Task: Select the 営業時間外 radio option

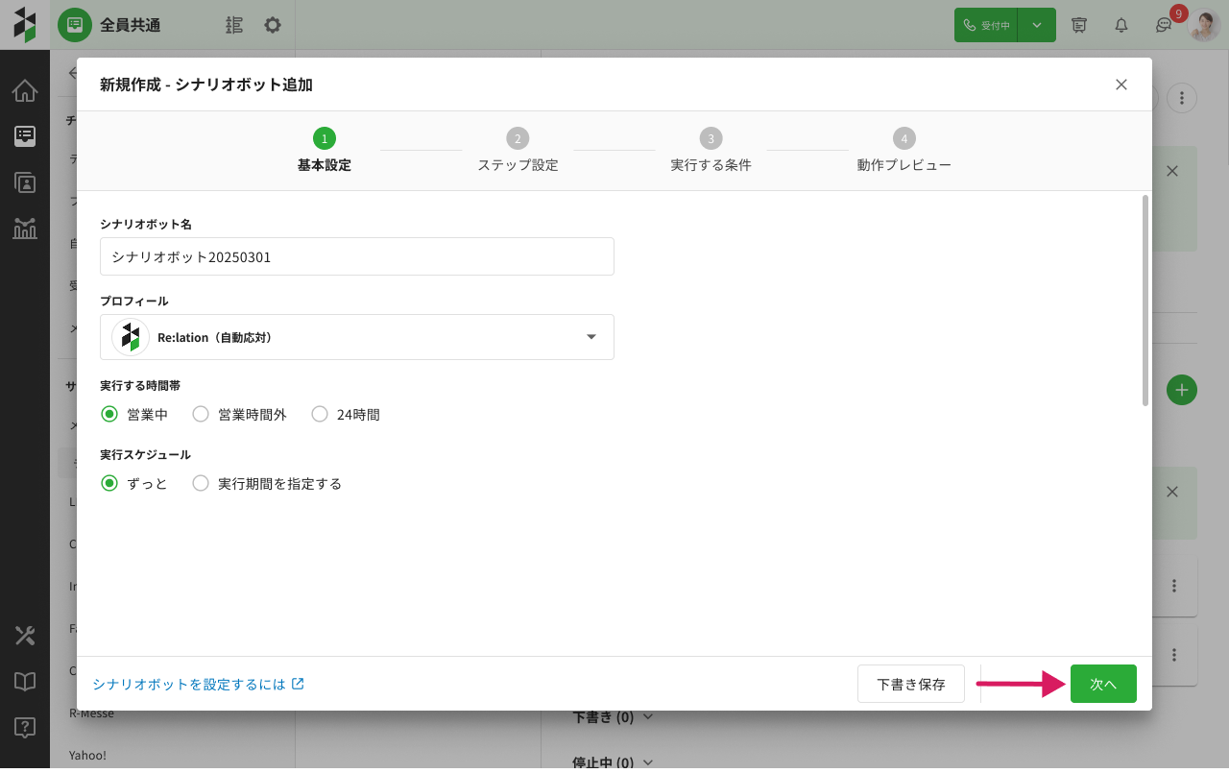Action: (201, 415)
